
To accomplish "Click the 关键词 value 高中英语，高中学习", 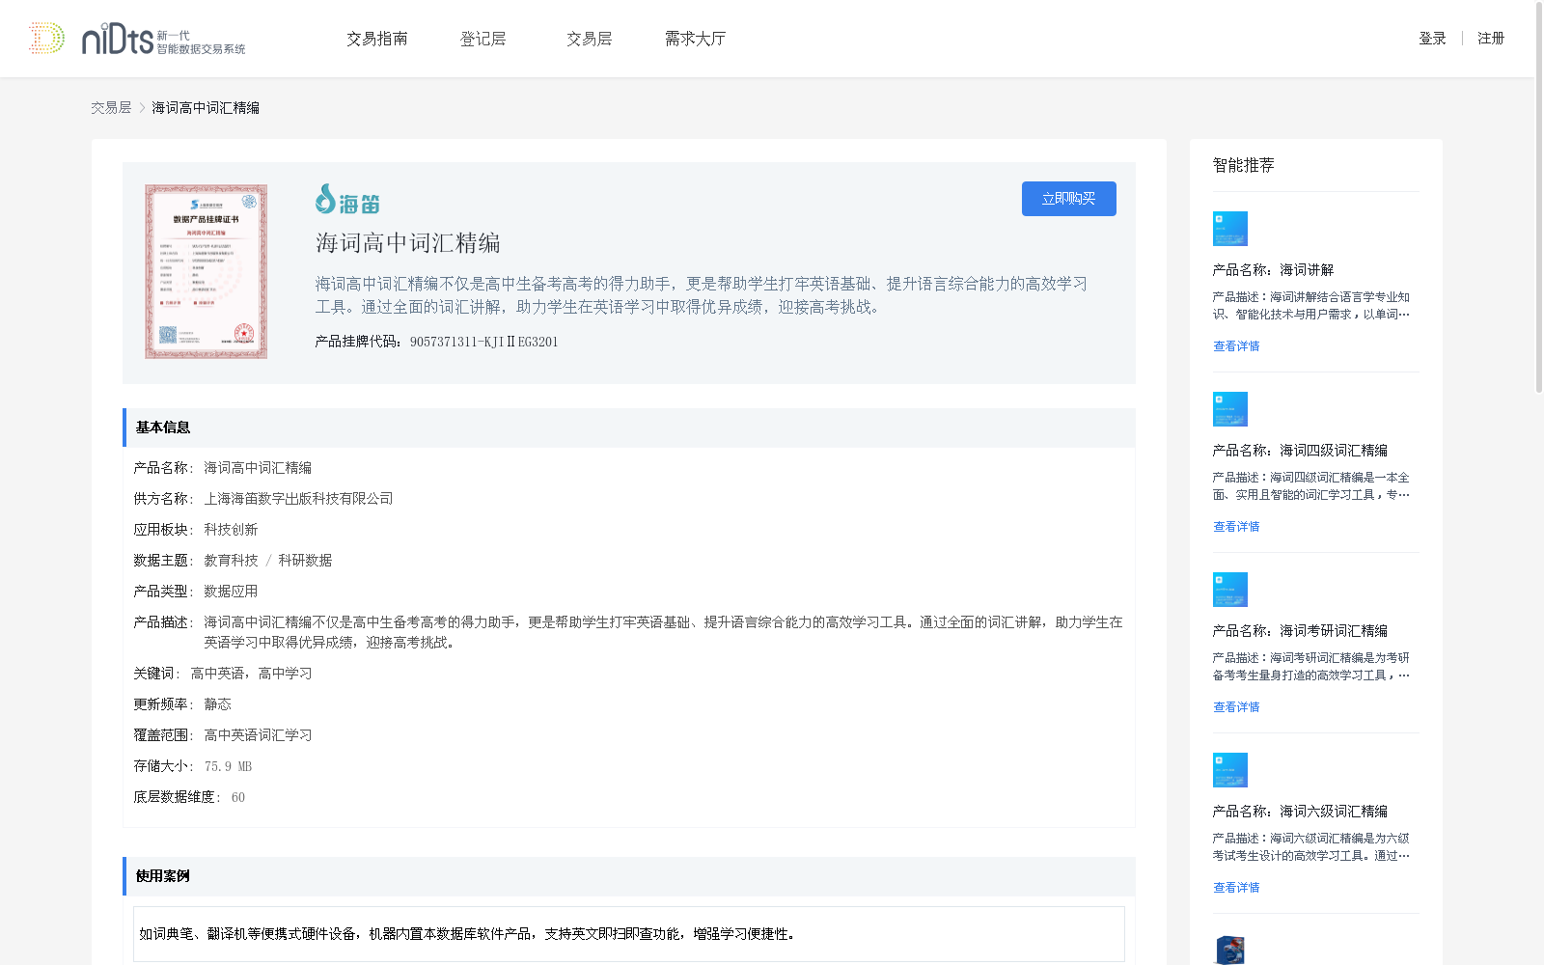I will (x=251, y=674).
